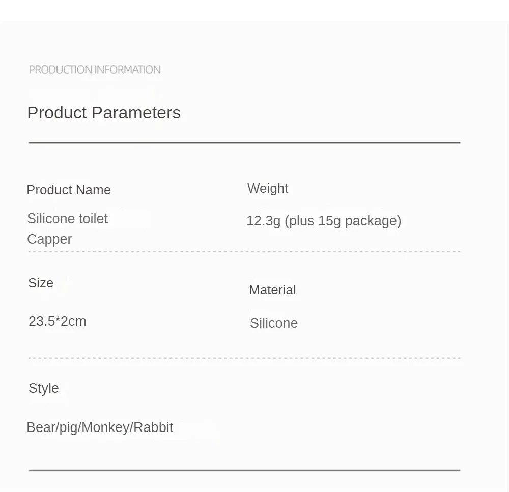
Task: Click the dashed divider below the Size row
Action: pos(244,358)
